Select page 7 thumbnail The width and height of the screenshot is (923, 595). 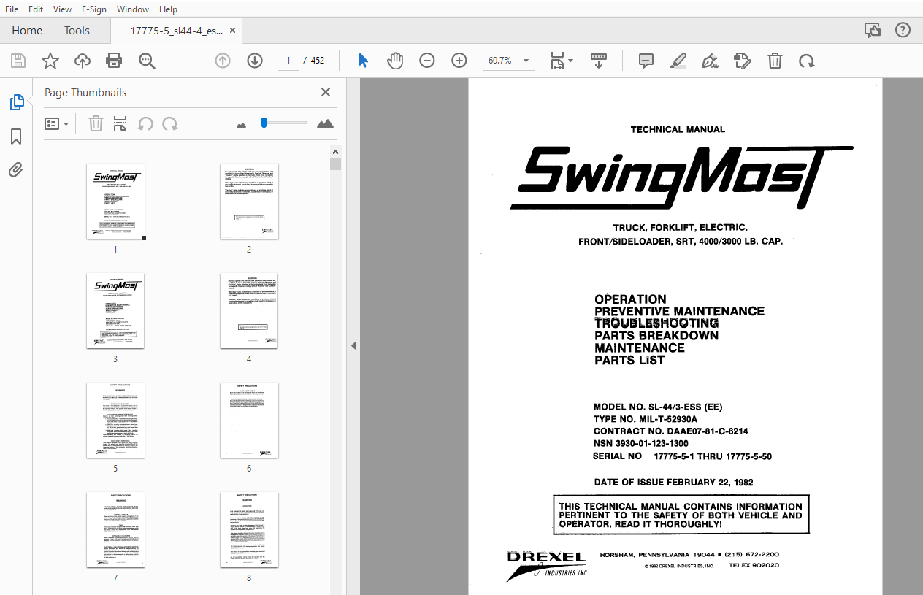coord(115,529)
